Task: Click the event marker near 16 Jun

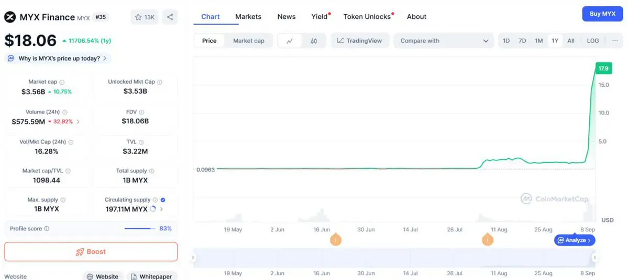Action: 335,240
